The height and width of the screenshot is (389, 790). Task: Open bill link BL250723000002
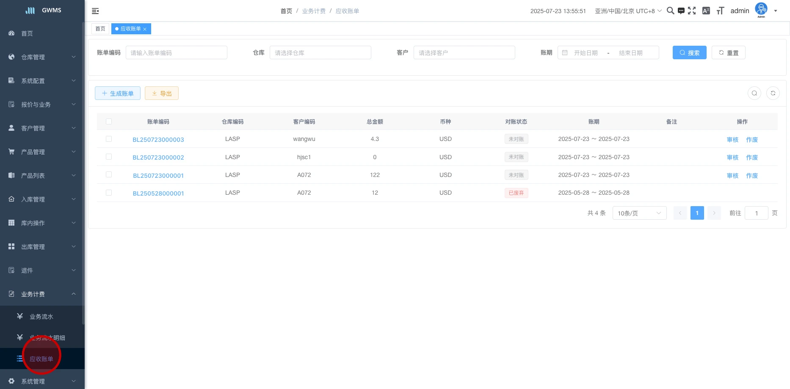(158, 157)
